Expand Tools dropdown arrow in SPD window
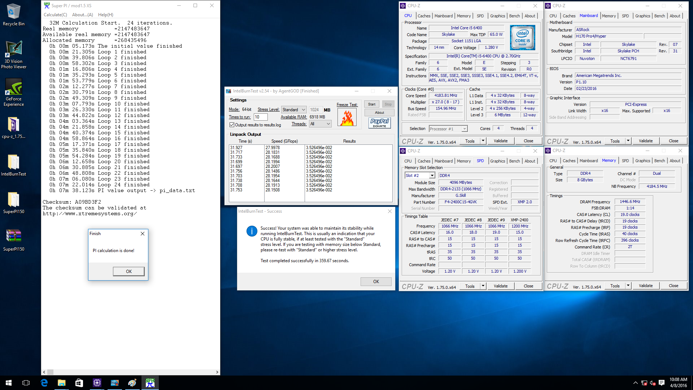Screen dimensions: 693x390 [483, 286]
